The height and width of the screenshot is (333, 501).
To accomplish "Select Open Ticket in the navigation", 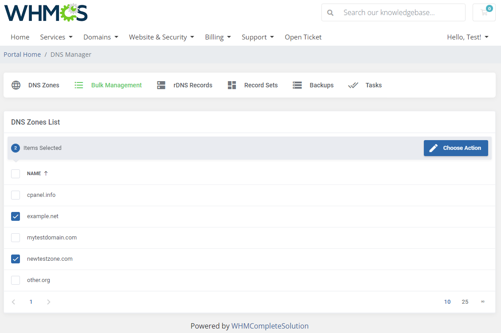I will (303, 37).
